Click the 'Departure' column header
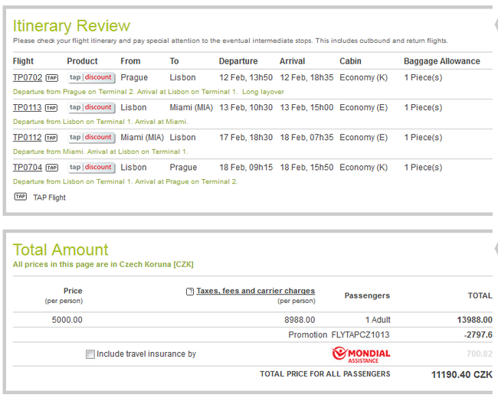The height and width of the screenshot is (401, 498). 238,61
